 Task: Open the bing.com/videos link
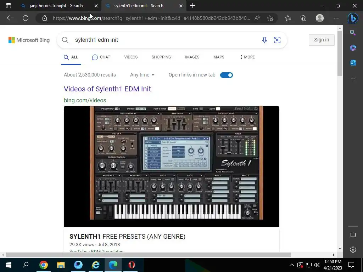tap(85, 100)
